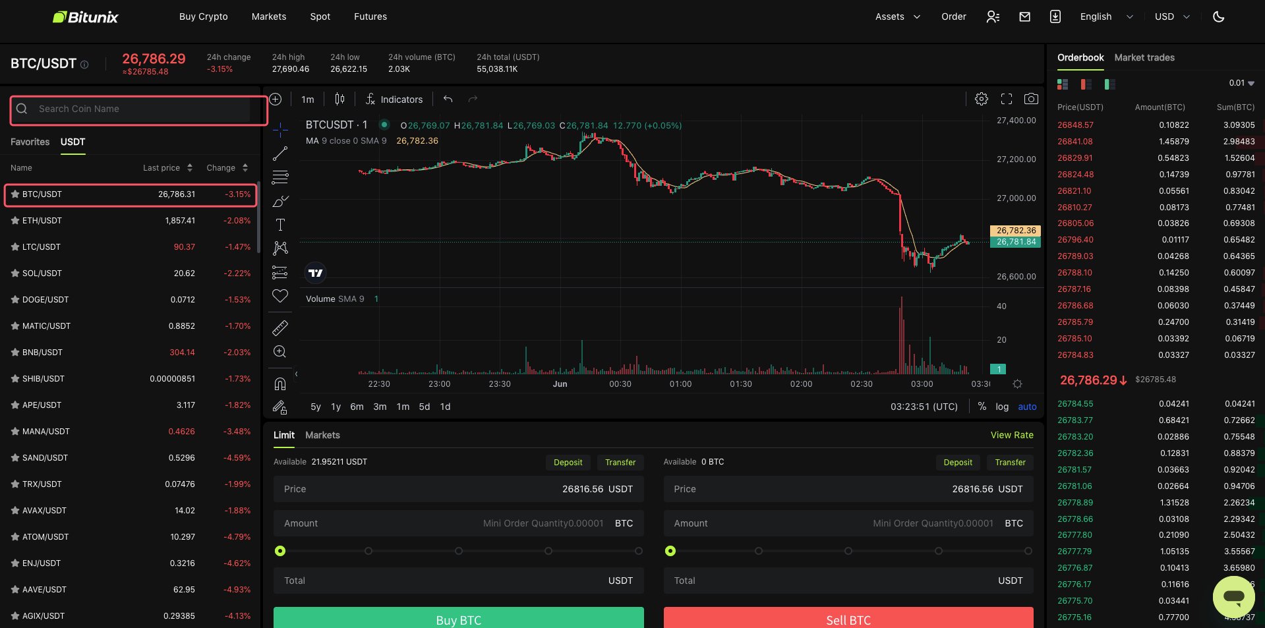Open the USD currency dropdown
The image size is (1265, 628).
pos(1172,16)
